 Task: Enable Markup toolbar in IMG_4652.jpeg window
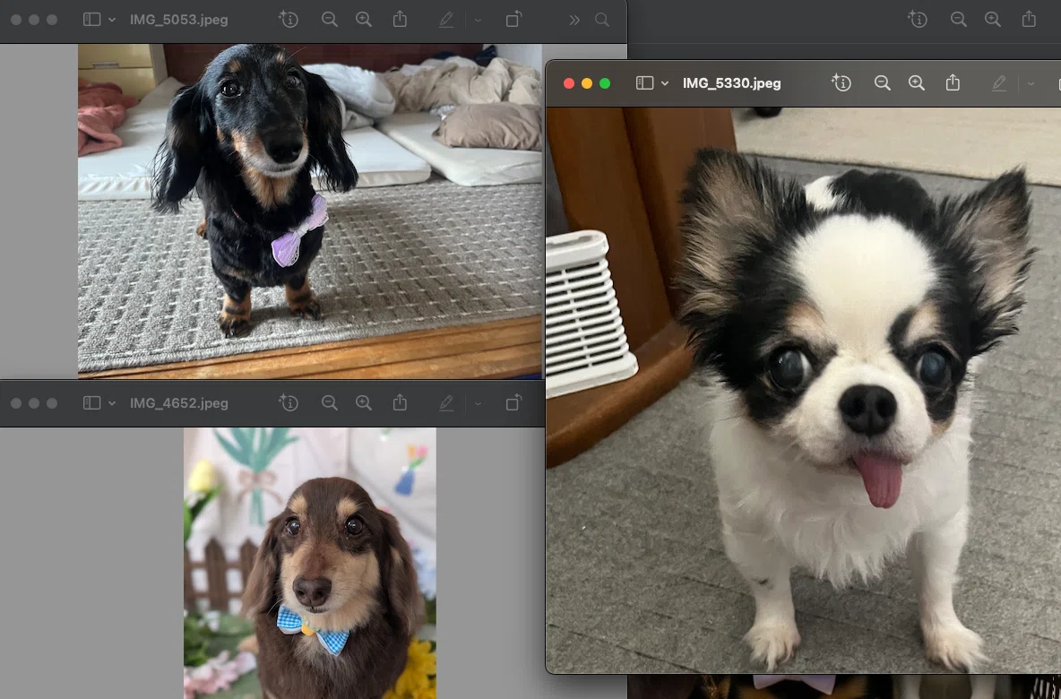pos(446,403)
